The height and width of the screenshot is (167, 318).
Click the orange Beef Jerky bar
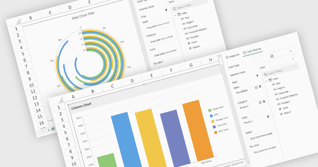(198, 130)
